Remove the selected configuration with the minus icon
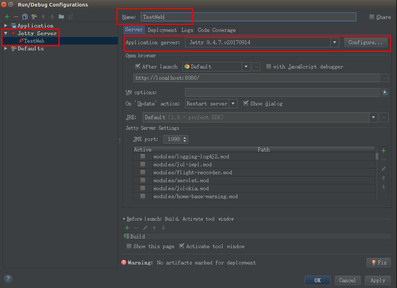Viewport: 397px width, 288px height. (16, 17)
